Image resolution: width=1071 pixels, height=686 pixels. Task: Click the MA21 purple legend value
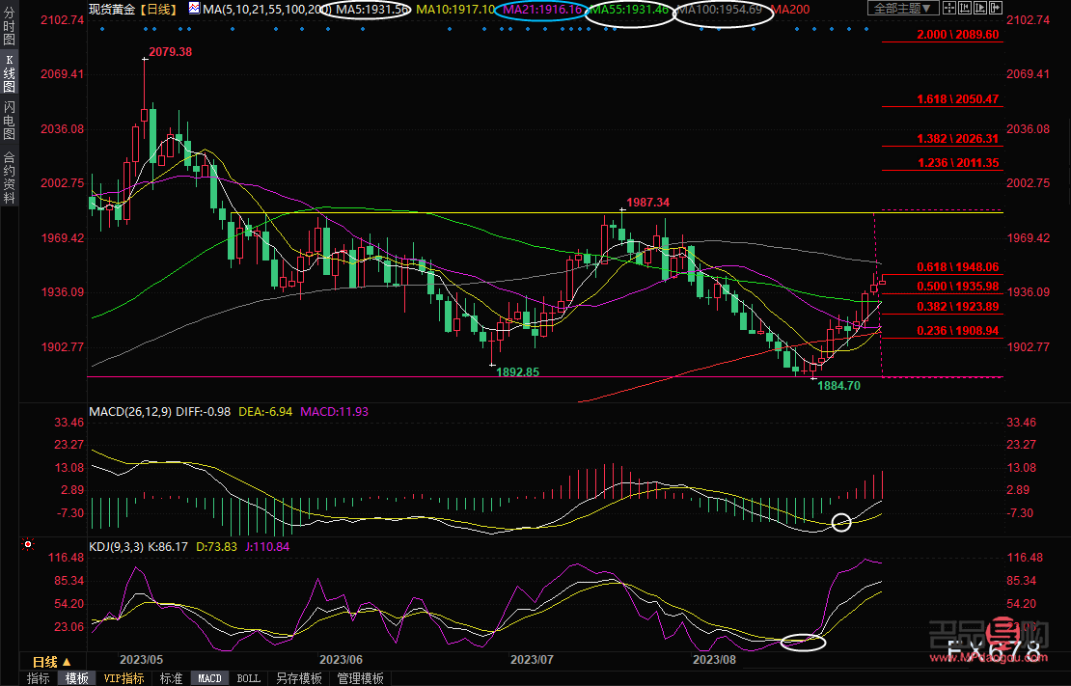click(543, 9)
